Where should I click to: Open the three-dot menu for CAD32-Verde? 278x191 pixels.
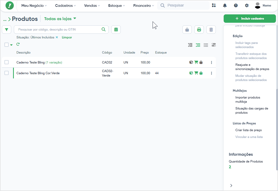(211, 73)
